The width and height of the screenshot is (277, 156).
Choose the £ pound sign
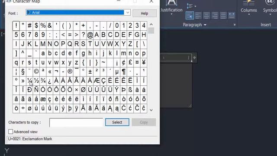(x=130, y=62)
